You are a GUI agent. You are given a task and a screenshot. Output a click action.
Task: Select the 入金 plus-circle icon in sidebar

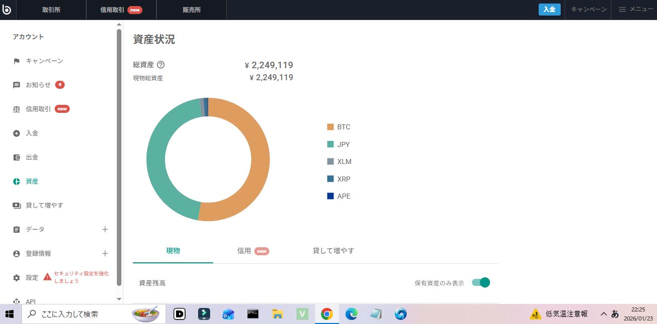pos(17,133)
